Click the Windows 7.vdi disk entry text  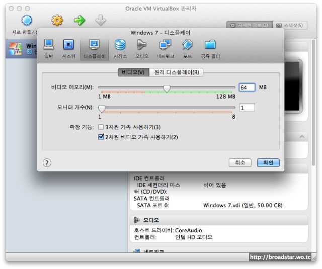(x=243, y=205)
